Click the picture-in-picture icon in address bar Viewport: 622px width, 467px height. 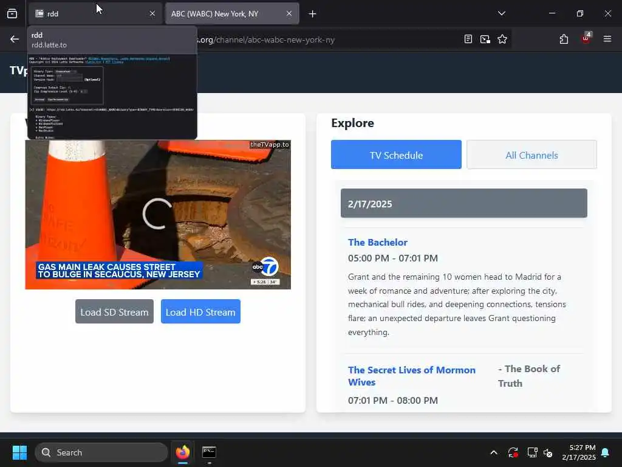(485, 39)
